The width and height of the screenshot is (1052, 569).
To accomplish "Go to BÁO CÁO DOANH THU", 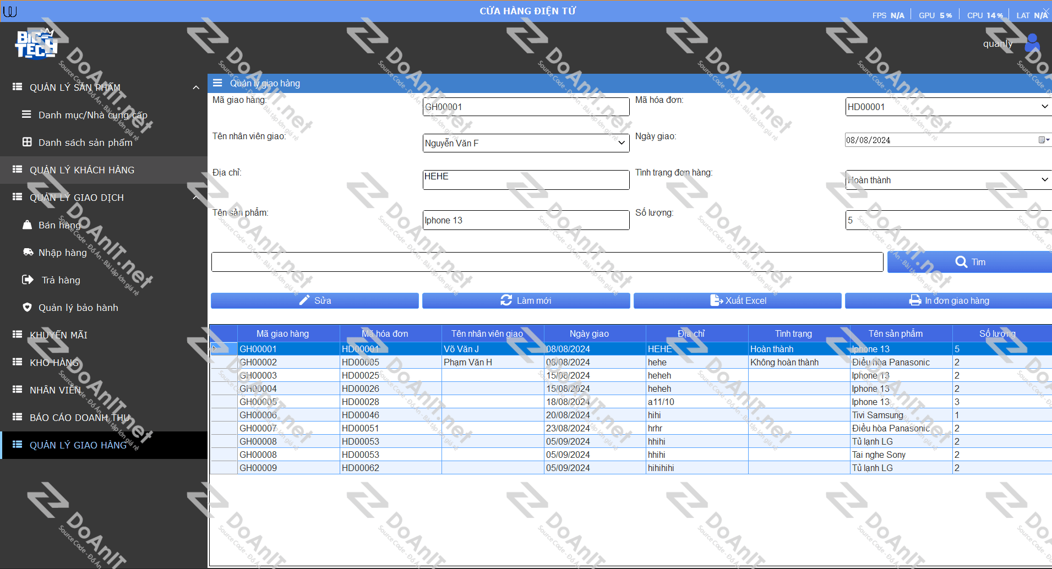I will (x=80, y=418).
